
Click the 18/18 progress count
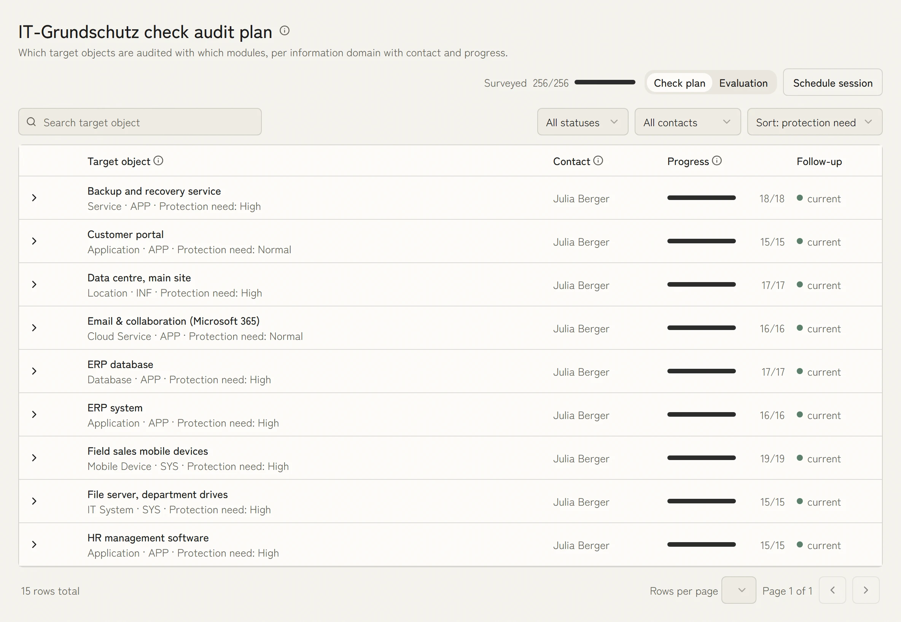(x=772, y=199)
